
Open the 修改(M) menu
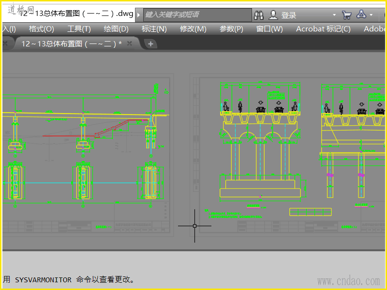pyautogui.click(x=193, y=29)
